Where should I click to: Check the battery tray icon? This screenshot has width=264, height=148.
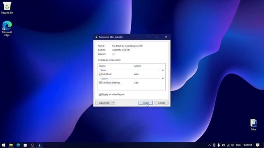coord(224,145)
